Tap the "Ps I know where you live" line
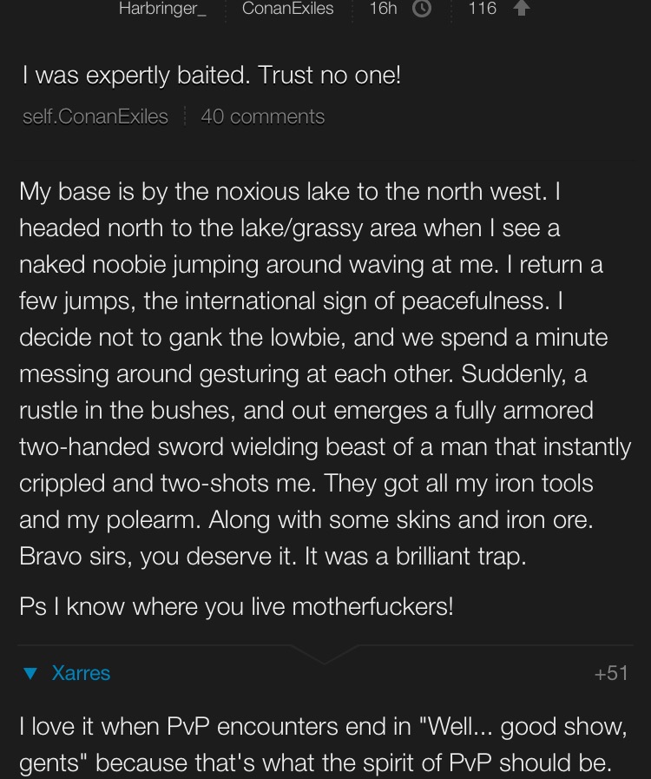Image resolution: width=651 pixels, height=779 pixels. tap(236, 606)
